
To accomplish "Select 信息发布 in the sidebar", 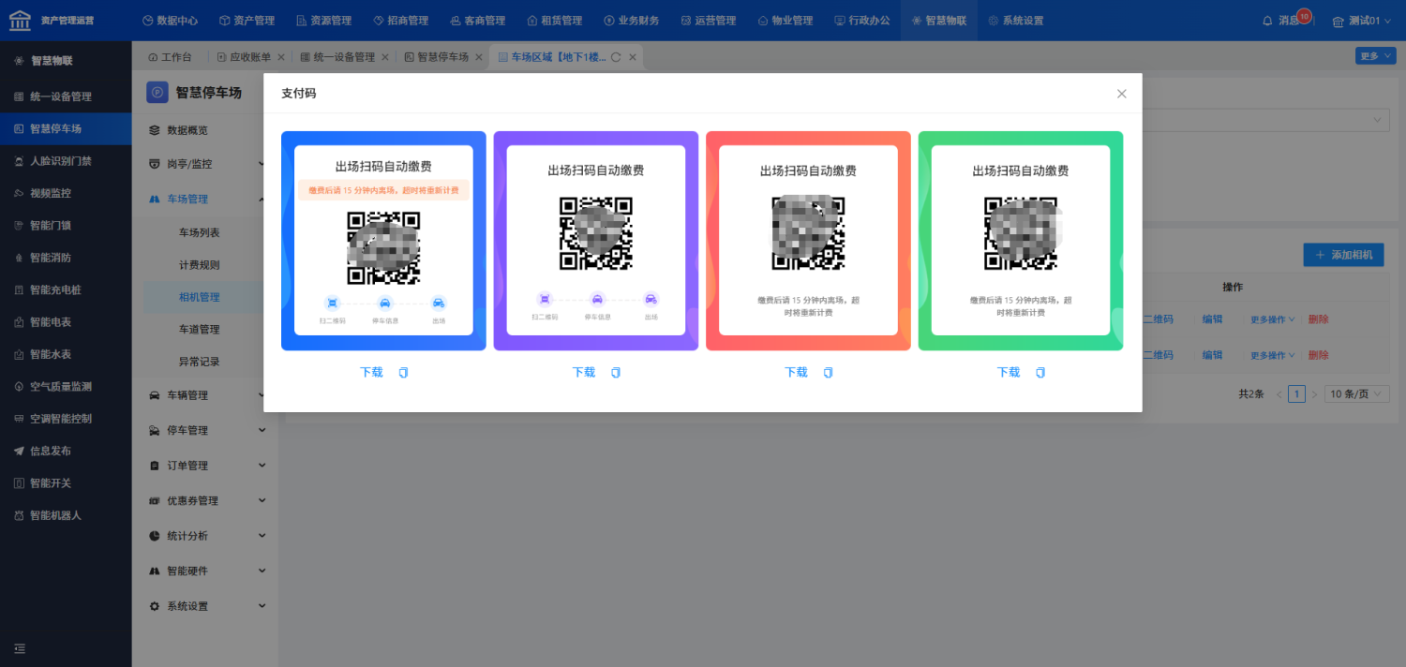I will tap(66, 451).
